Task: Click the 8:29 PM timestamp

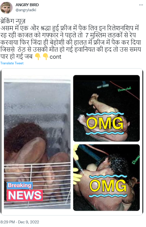Action: tap(8, 222)
